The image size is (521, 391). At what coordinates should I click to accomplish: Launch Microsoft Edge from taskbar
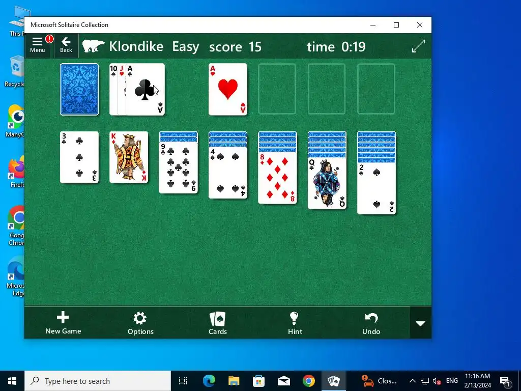point(209,381)
